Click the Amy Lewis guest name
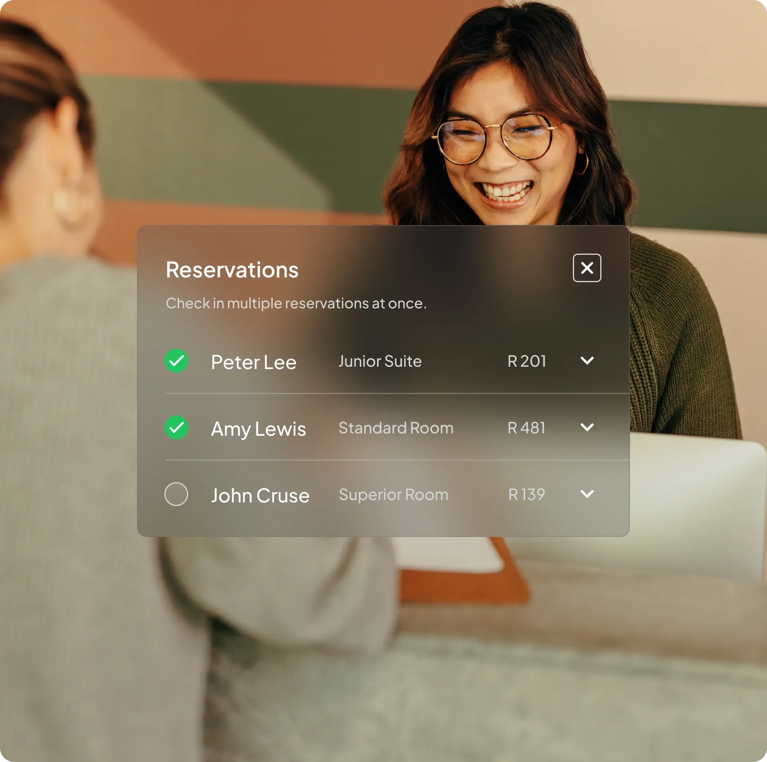767x762 pixels. (x=258, y=429)
